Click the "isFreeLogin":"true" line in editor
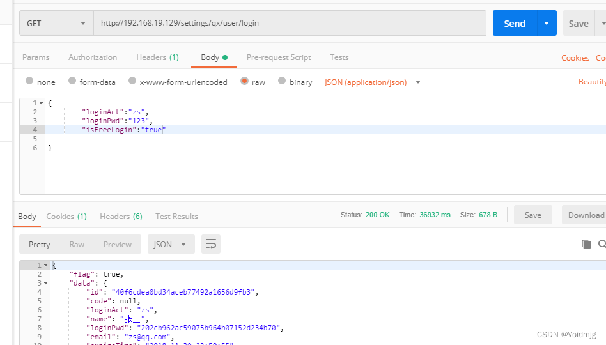Viewport: 606px width, 345px height. (x=123, y=130)
